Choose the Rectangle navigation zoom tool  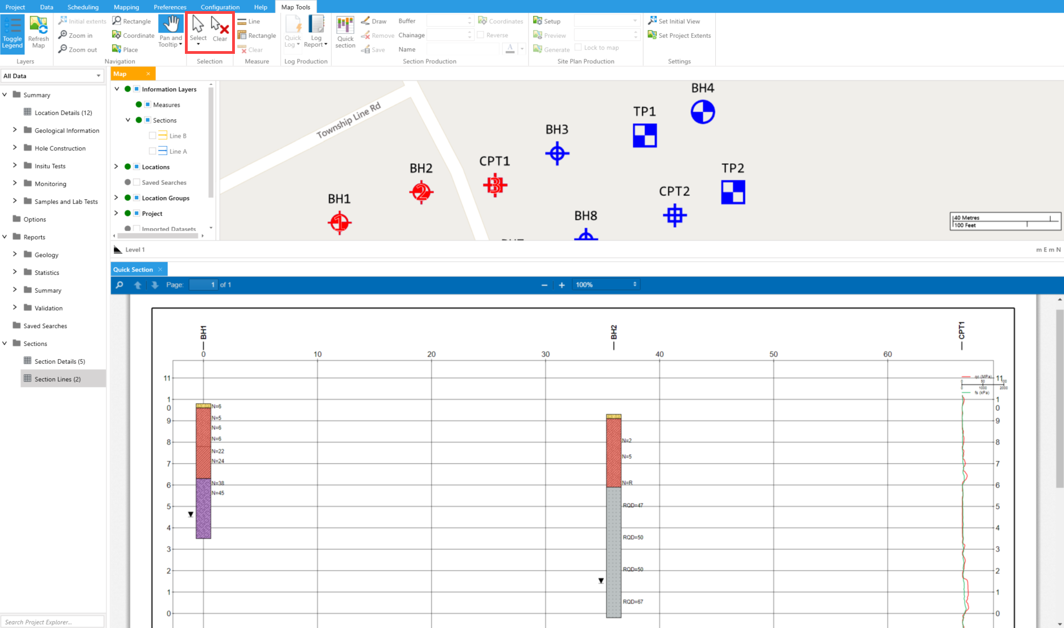pos(132,21)
